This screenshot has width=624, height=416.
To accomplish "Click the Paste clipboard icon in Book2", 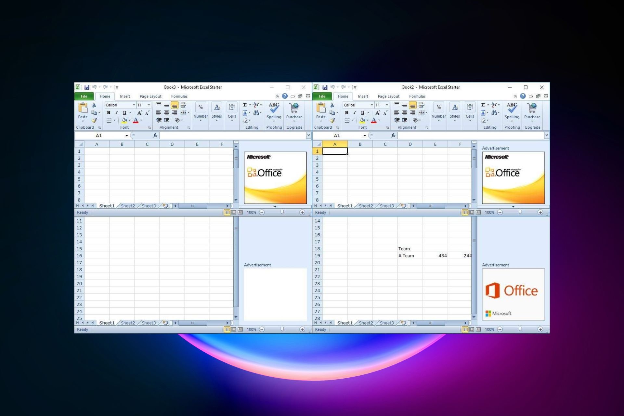I will pyautogui.click(x=321, y=108).
